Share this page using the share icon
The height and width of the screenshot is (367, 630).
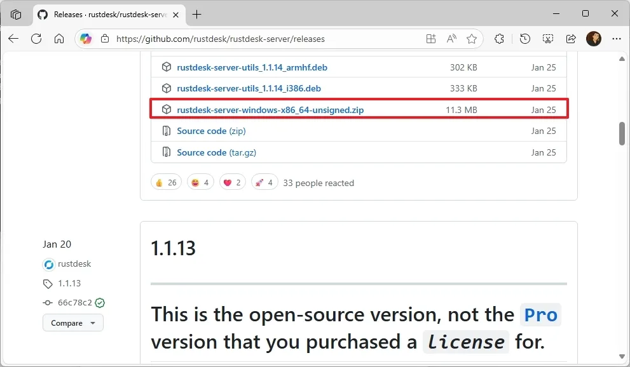570,39
